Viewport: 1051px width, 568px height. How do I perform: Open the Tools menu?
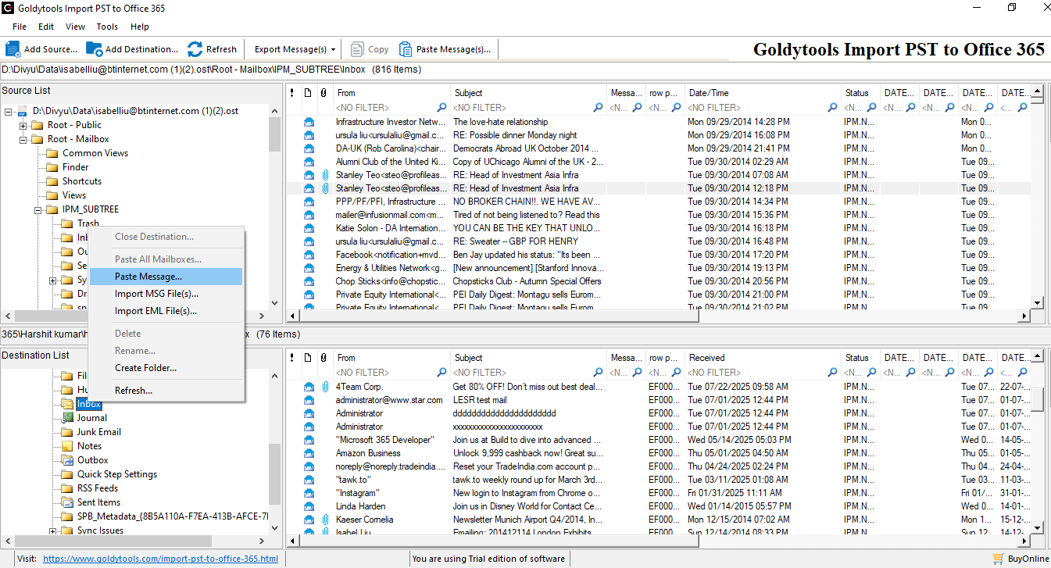tap(107, 26)
